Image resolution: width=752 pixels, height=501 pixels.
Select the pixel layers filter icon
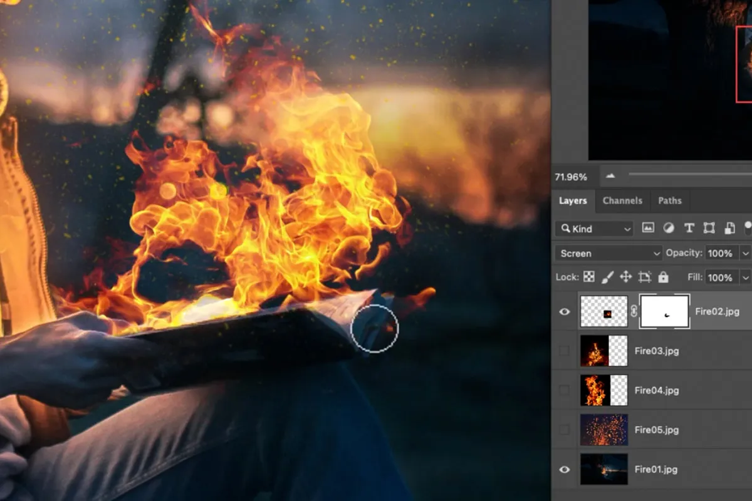(x=649, y=229)
